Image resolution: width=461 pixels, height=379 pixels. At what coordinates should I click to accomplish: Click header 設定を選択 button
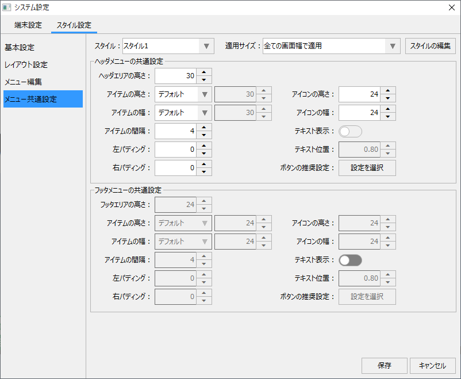click(x=367, y=168)
